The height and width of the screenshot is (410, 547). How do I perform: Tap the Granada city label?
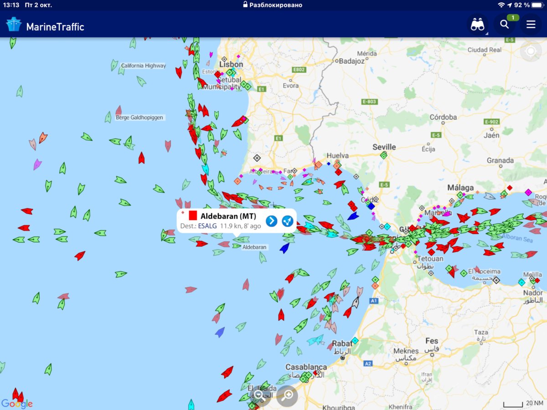500,160
